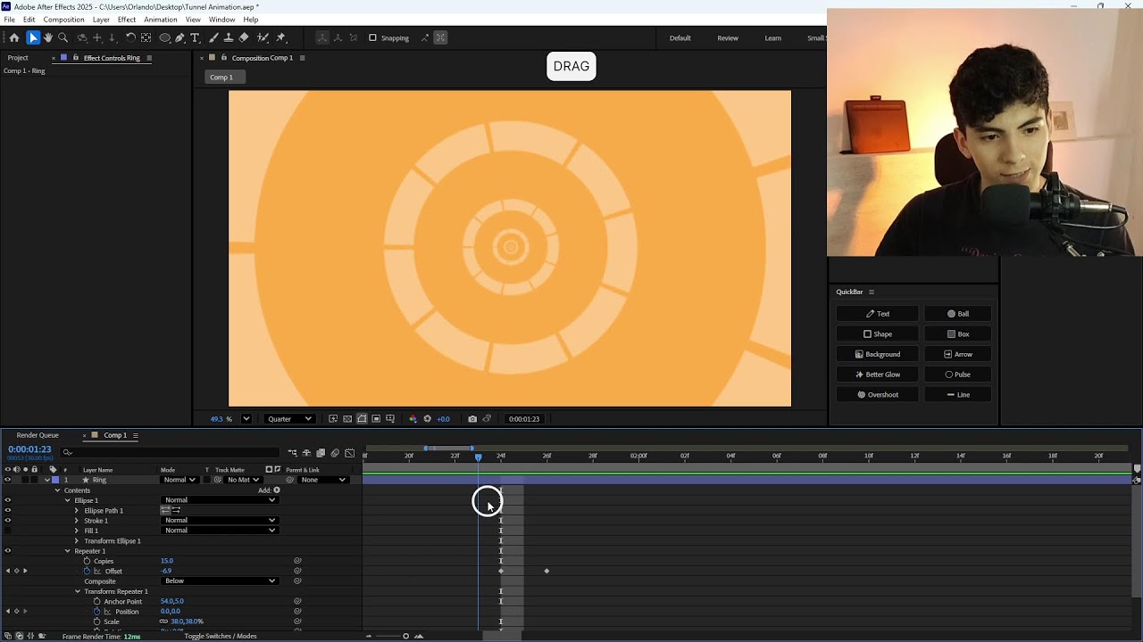The image size is (1143, 642).
Task: Toggle the Snapping checkbox
Action: point(372,37)
